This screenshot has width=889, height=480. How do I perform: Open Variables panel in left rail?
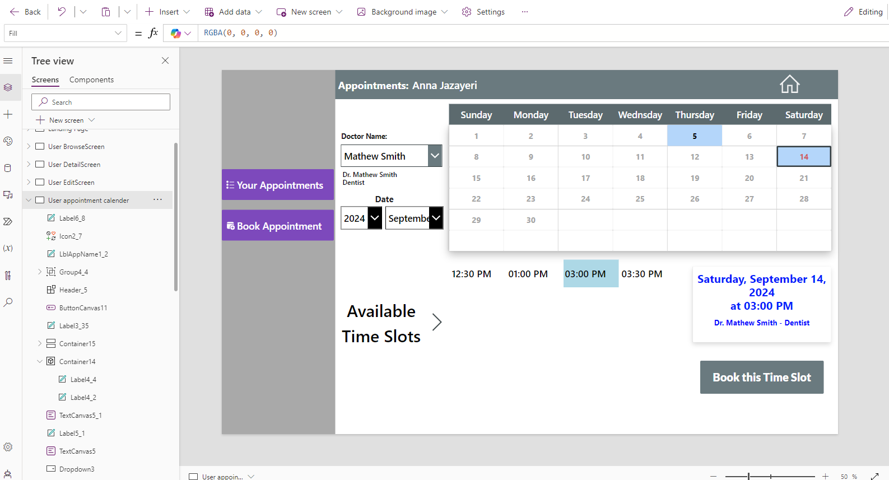pyautogui.click(x=8, y=248)
